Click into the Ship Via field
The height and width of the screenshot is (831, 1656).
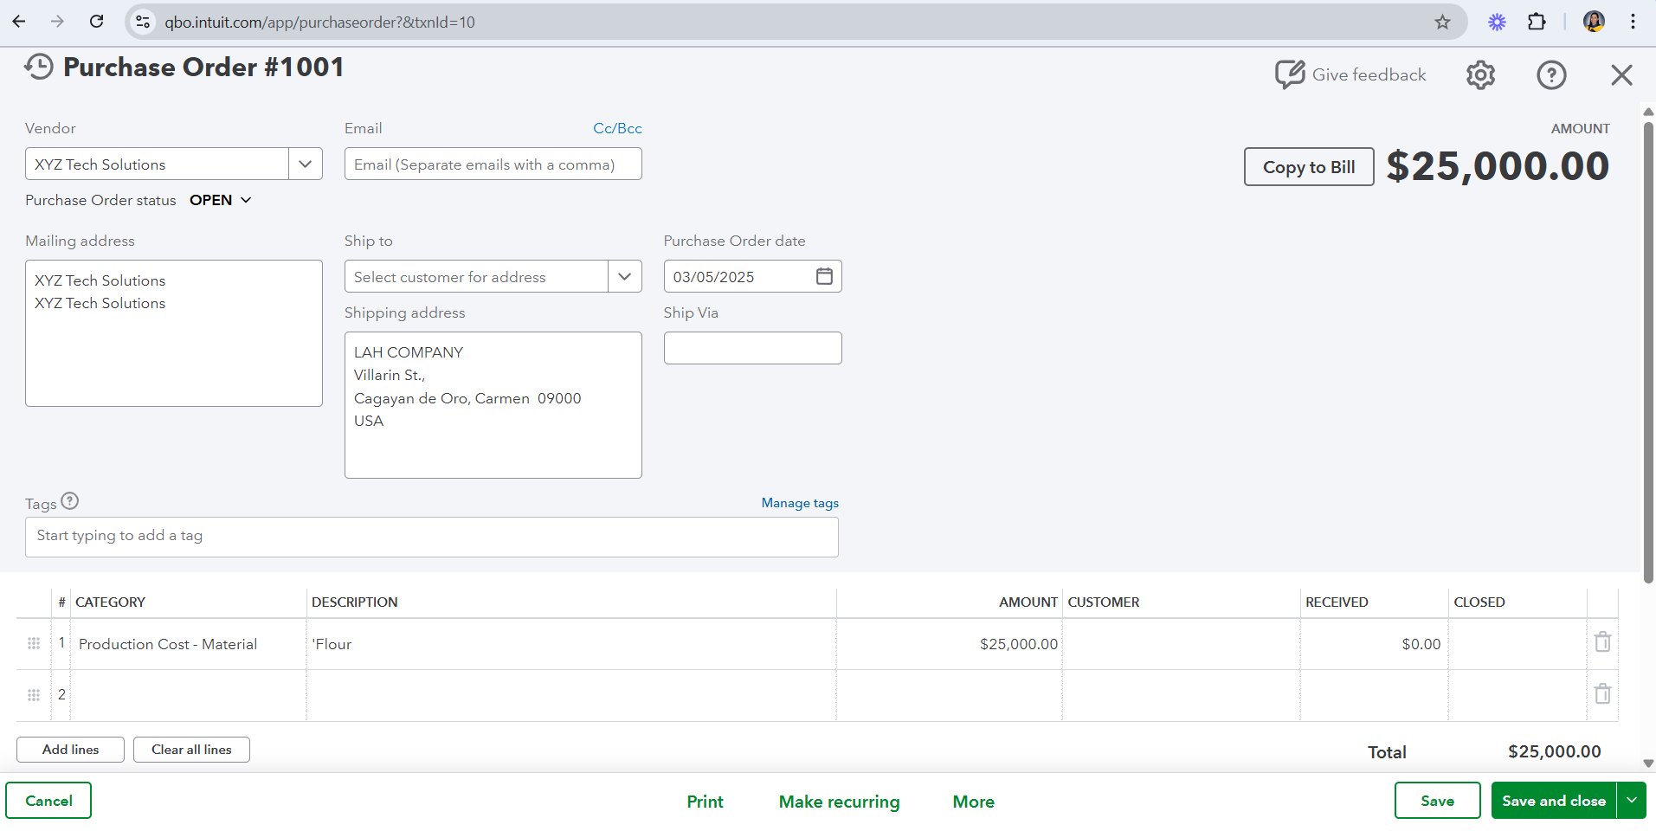[x=752, y=348]
